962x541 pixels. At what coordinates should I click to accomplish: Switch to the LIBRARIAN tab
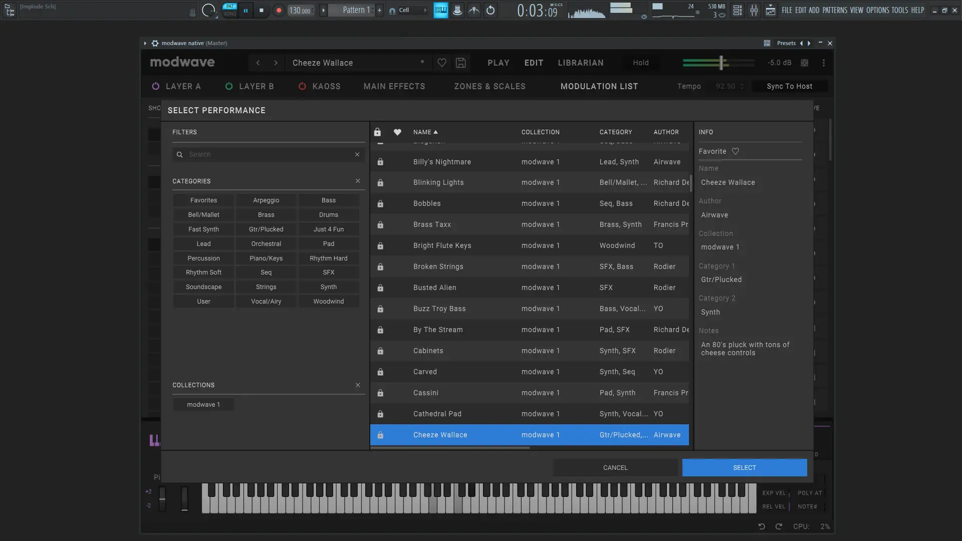point(580,63)
